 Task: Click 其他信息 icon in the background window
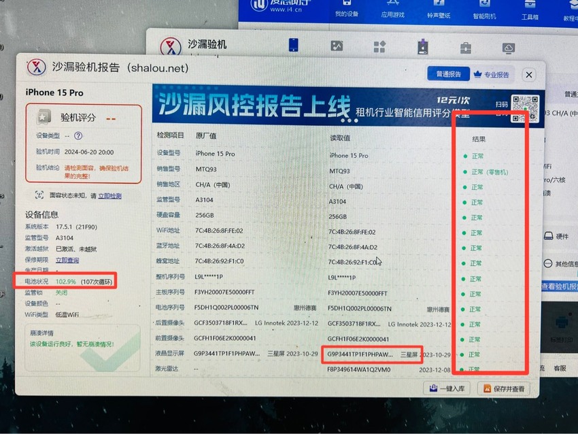point(548,264)
